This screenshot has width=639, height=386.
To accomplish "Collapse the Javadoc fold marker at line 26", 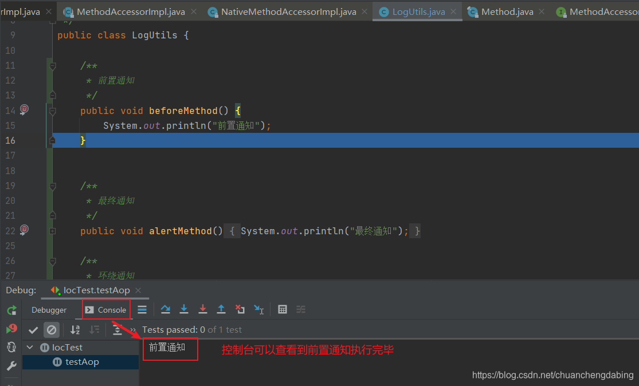I will click(53, 261).
